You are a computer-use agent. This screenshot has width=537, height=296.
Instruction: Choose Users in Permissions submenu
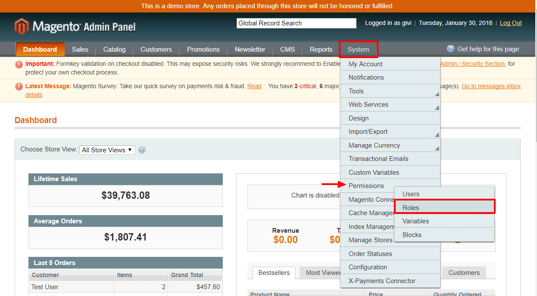[x=444, y=194]
